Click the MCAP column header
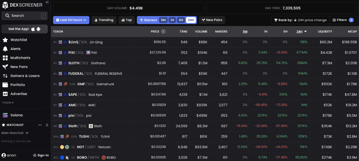Viewport: 359px width, 161px height. (352, 31)
